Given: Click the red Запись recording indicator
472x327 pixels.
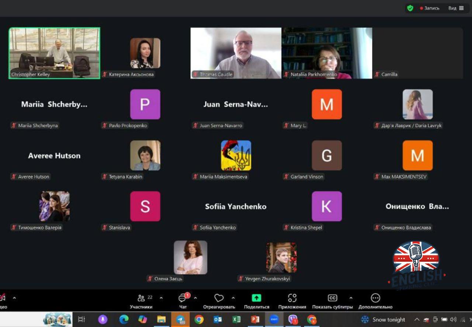Looking at the screenshot, I should click(430, 8).
